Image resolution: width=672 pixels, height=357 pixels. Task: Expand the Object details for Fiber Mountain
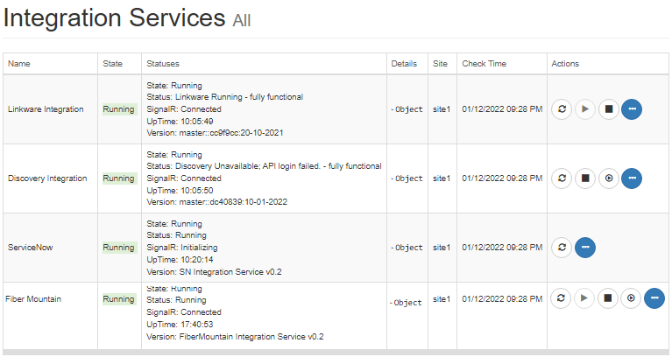(x=406, y=303)
